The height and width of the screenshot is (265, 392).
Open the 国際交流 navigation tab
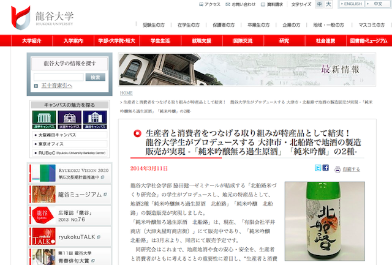point(243,41)
